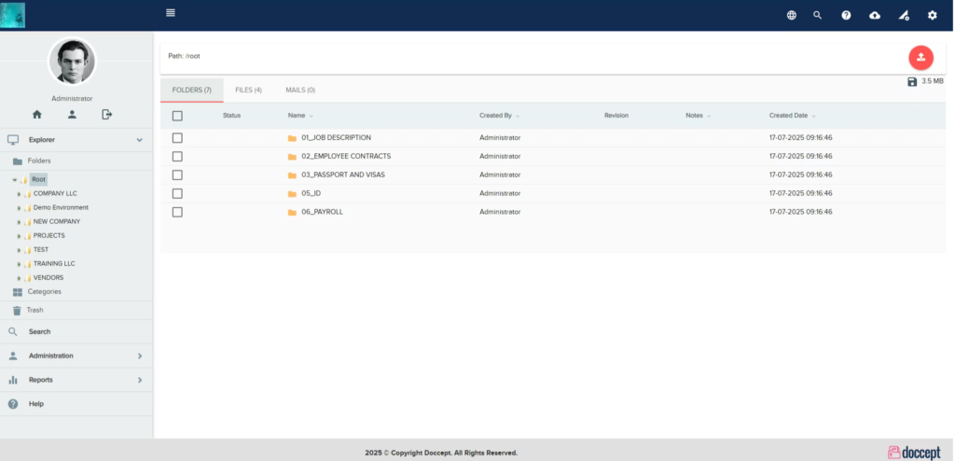
Task: Click the folder icon of 05_ID
Action: click(292, 194)
